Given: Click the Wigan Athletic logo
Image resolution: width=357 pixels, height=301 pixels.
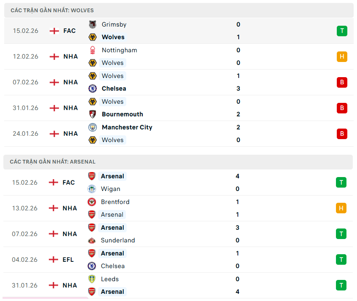Looking at the screenshot, I should pos(92,189).
